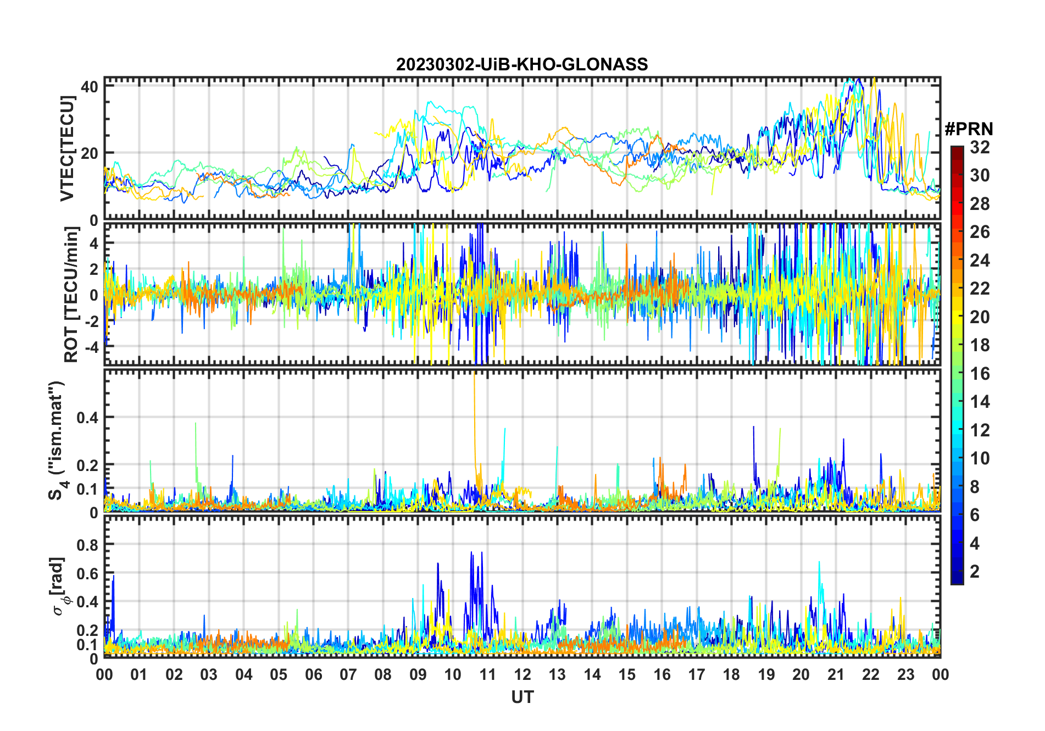
Task: Click the plot title 20230302-UiB-KHO-GLONASS
Action: click(x=521, y=65)
